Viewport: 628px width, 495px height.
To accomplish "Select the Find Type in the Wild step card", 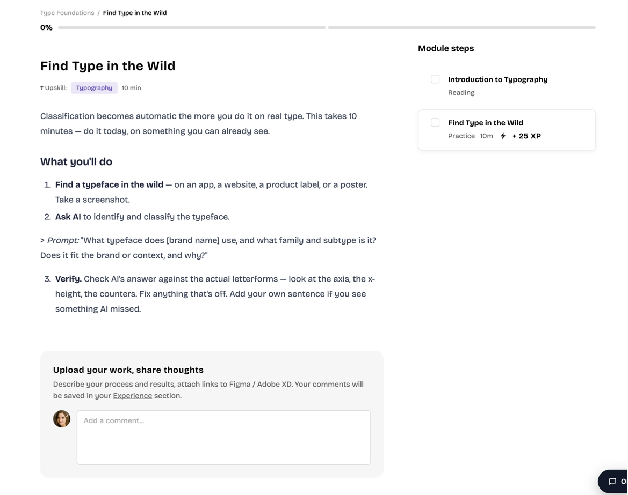I will [x=507, y=130].
